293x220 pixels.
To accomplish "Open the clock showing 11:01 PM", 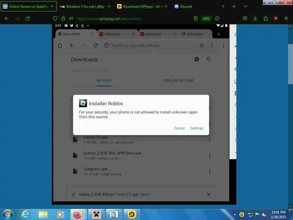I will 278,214.
